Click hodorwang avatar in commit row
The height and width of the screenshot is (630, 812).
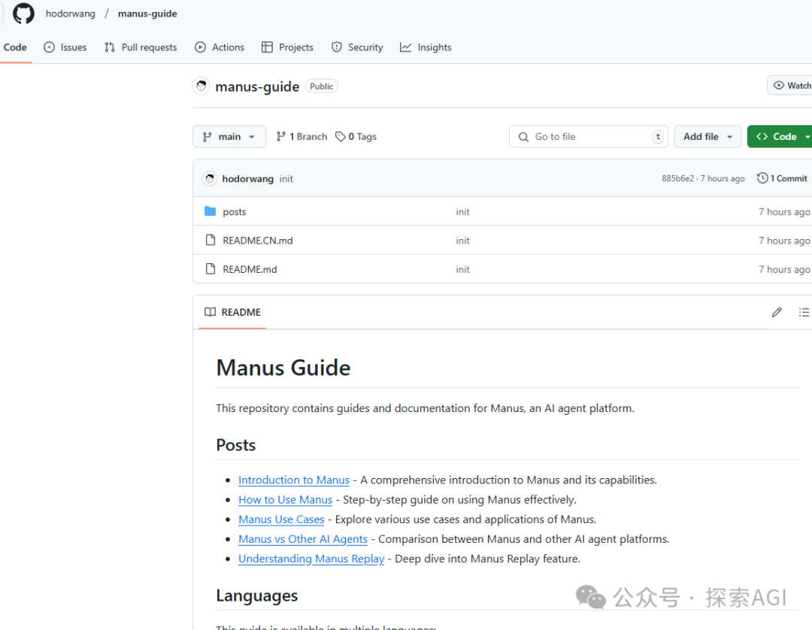(x=210, y=179)
